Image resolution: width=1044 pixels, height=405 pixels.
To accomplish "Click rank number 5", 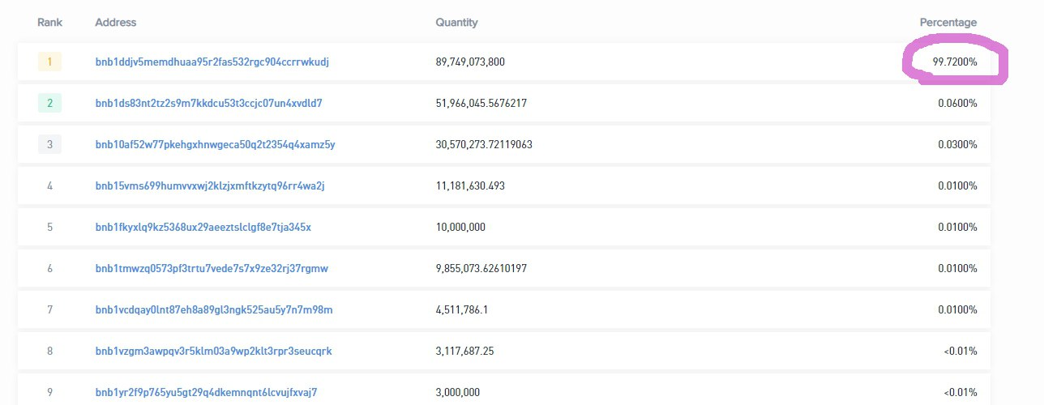I will tap(49, 227).
